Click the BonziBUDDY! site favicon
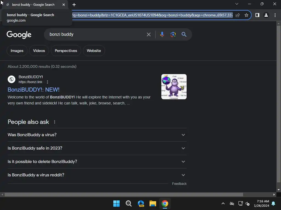The height and width of the screenshot is (210, 281). point(12,79)
